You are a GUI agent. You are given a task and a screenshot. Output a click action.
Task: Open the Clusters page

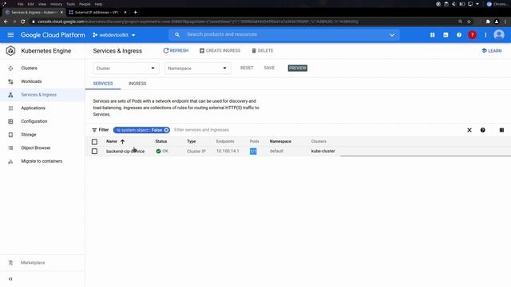pyautogui.click(x=29, y=69)
